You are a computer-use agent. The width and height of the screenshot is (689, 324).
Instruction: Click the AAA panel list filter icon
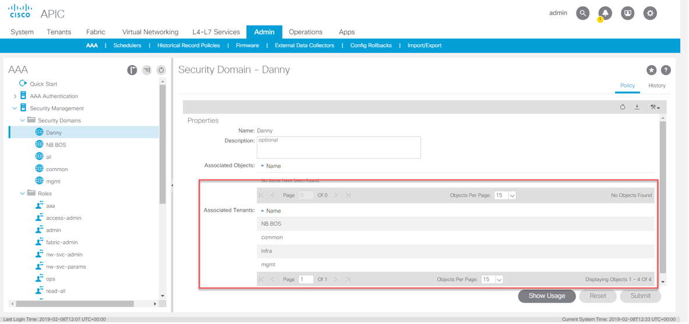(147, 70)
